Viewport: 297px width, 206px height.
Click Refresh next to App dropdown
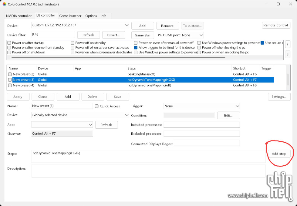[x=106, y=125]
